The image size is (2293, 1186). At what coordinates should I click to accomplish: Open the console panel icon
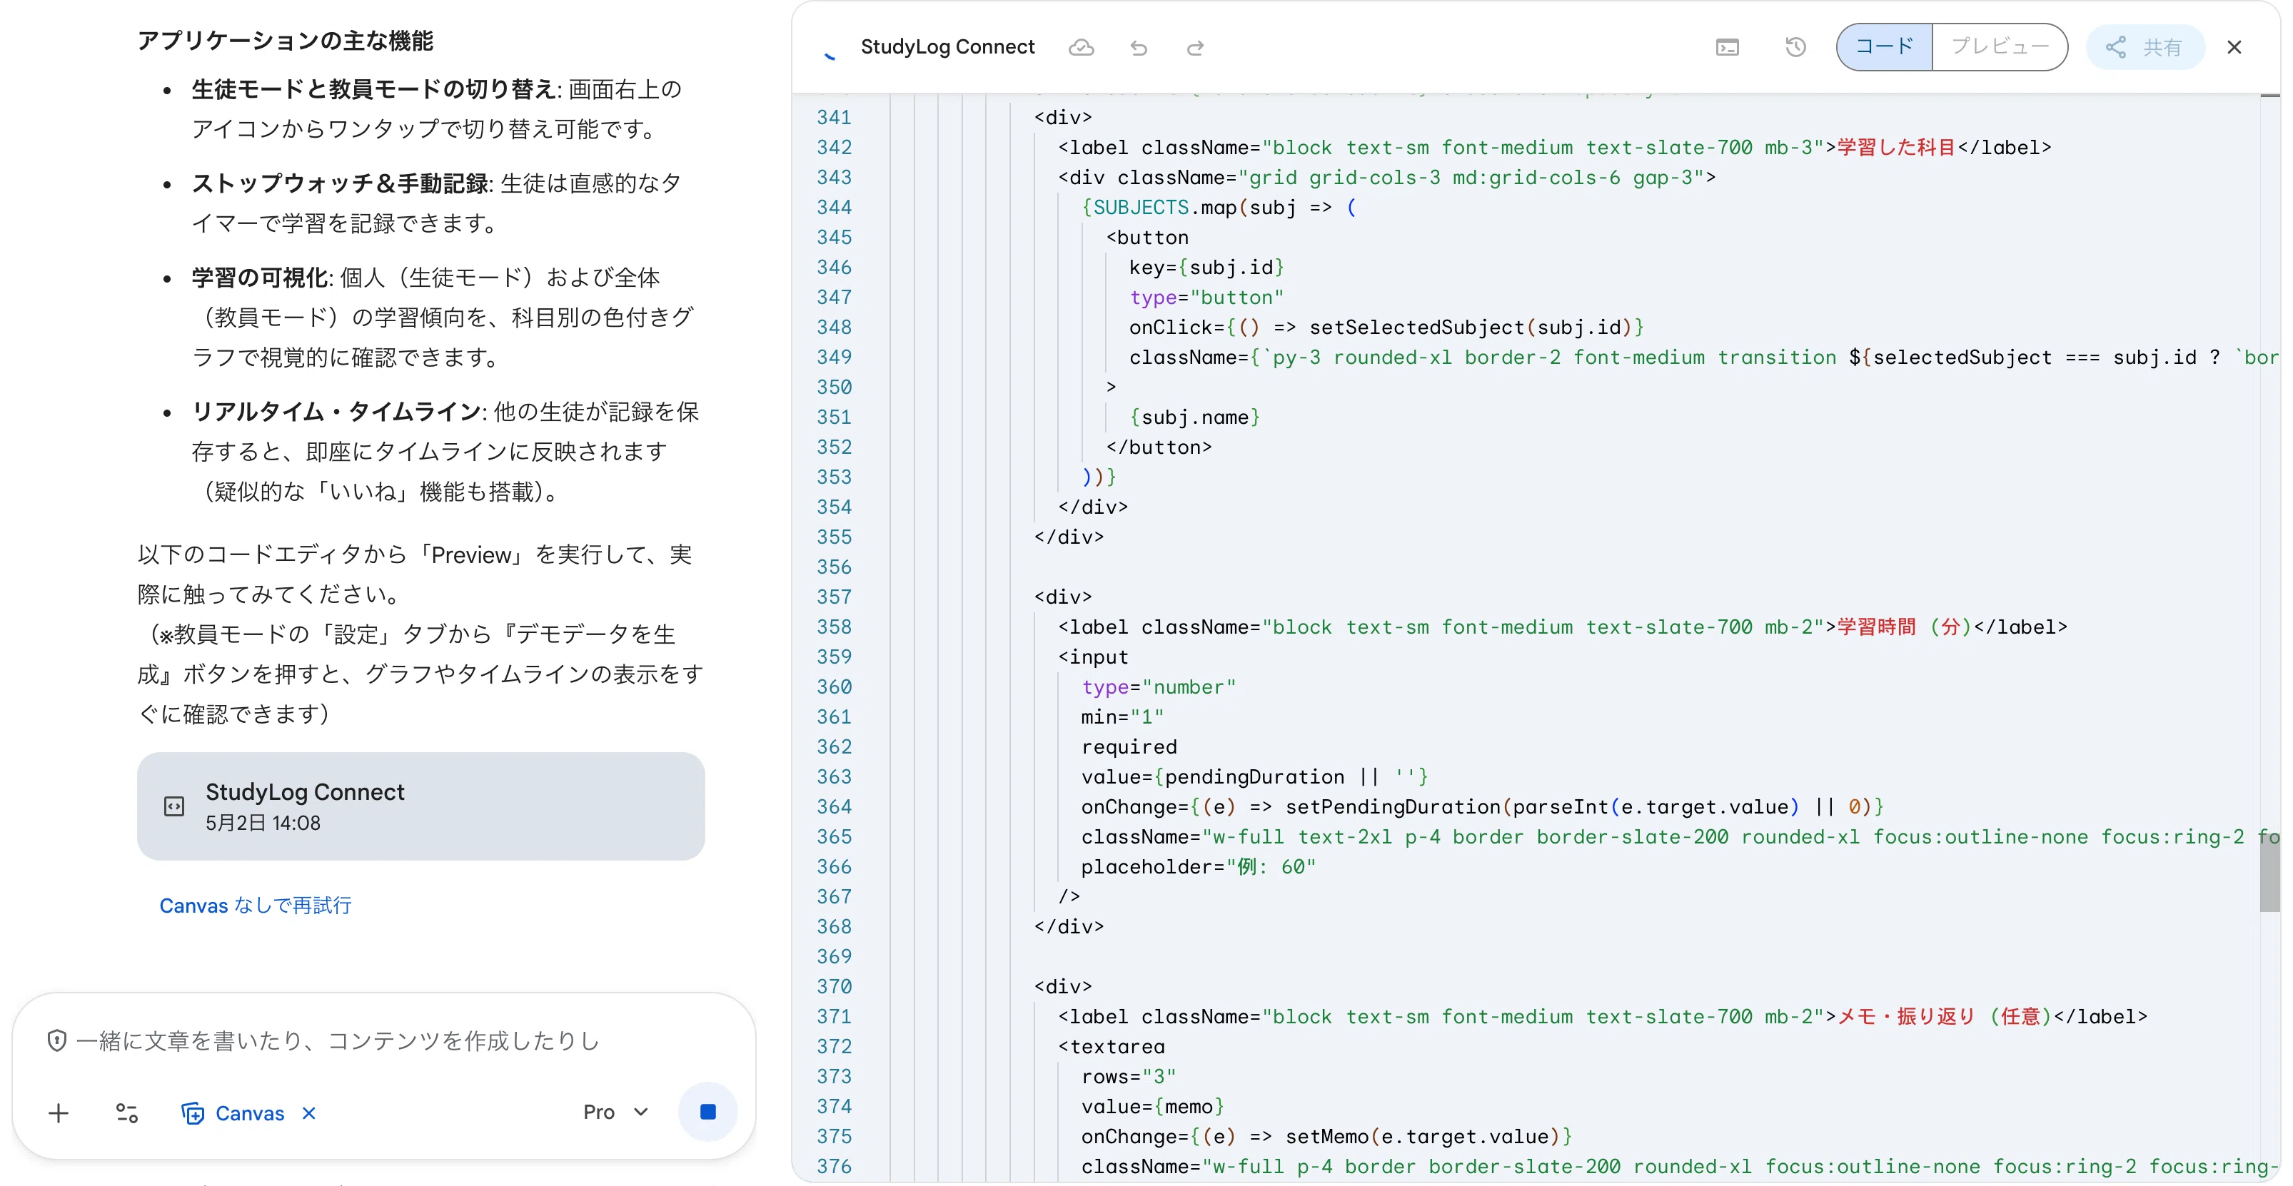[1727, 47]
